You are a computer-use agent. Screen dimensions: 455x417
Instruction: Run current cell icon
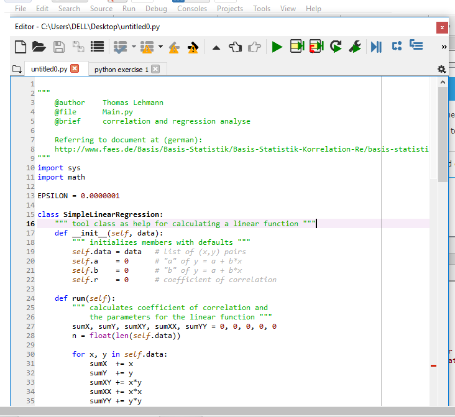[297, 46]
